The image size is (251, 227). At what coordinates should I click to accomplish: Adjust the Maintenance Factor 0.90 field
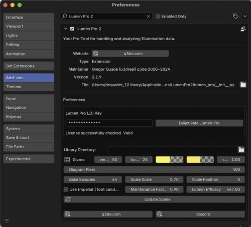154,189
